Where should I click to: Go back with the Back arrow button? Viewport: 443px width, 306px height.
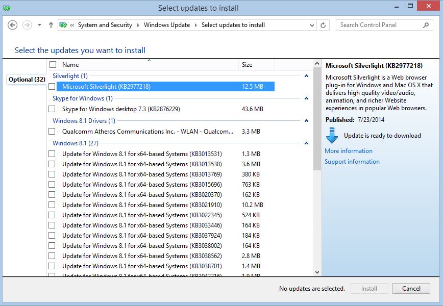click(x=12, y=25)
